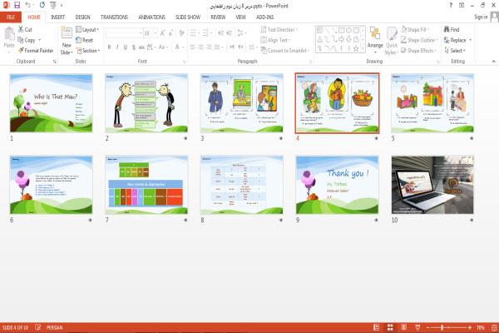This screenshot has height=333, width=499.
Task: Switch to the DESIGN tab
Action: 82,17
